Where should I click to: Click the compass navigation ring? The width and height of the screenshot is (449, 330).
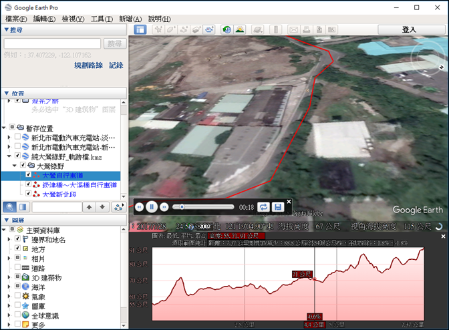coord(428,59)
